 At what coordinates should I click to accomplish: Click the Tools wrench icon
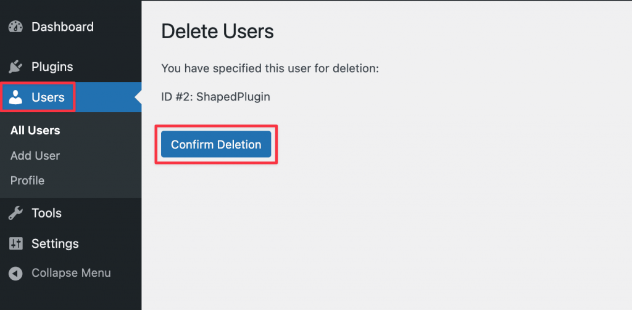click(15, 213)
